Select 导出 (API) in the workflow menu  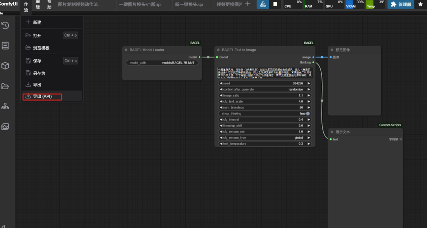[x=52, y=97]
